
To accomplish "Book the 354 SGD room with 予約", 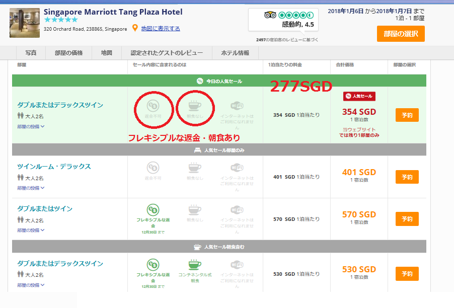I will [407, 115].
